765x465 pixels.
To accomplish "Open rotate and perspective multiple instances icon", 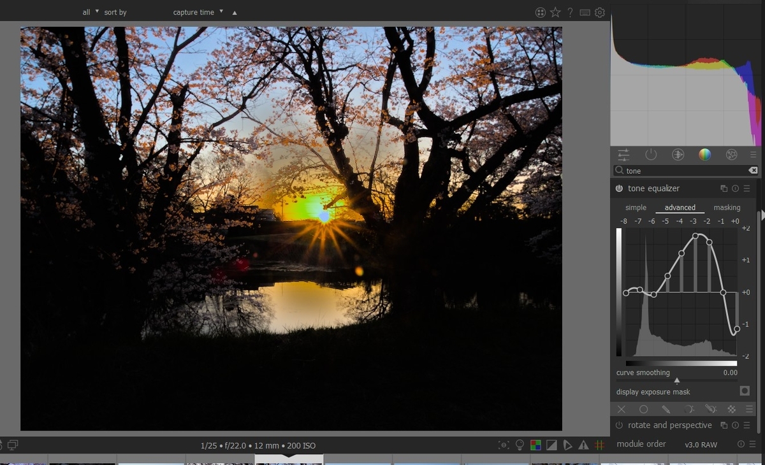I will [724, 425].
